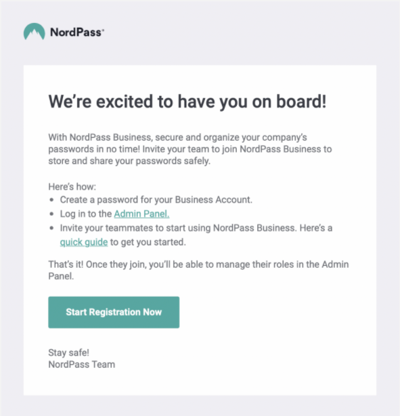The image size is (400, 416).
Task: Click the NordPass mountain logo icon
Action: tap(35, 32)
